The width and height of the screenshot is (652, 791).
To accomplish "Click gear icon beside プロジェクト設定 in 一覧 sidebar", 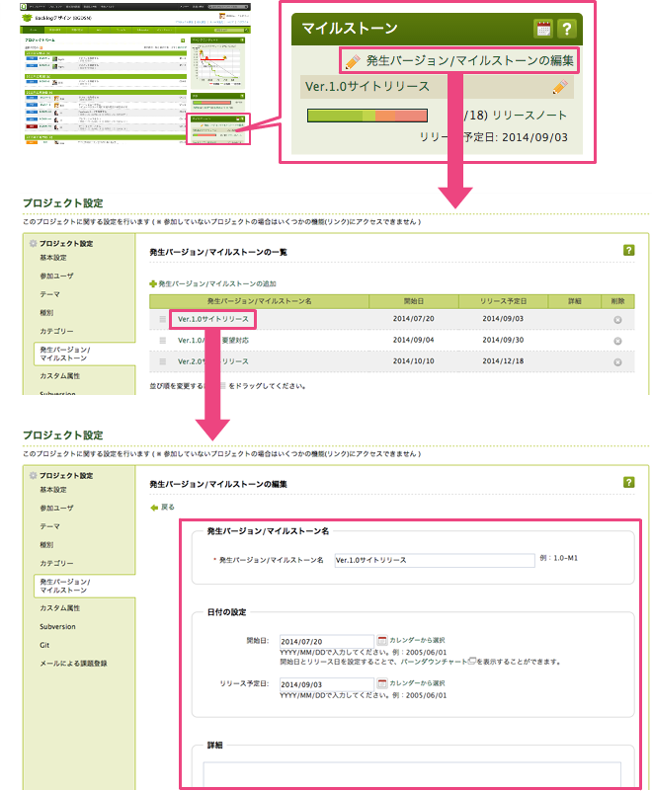I will [x=33, y=243].
